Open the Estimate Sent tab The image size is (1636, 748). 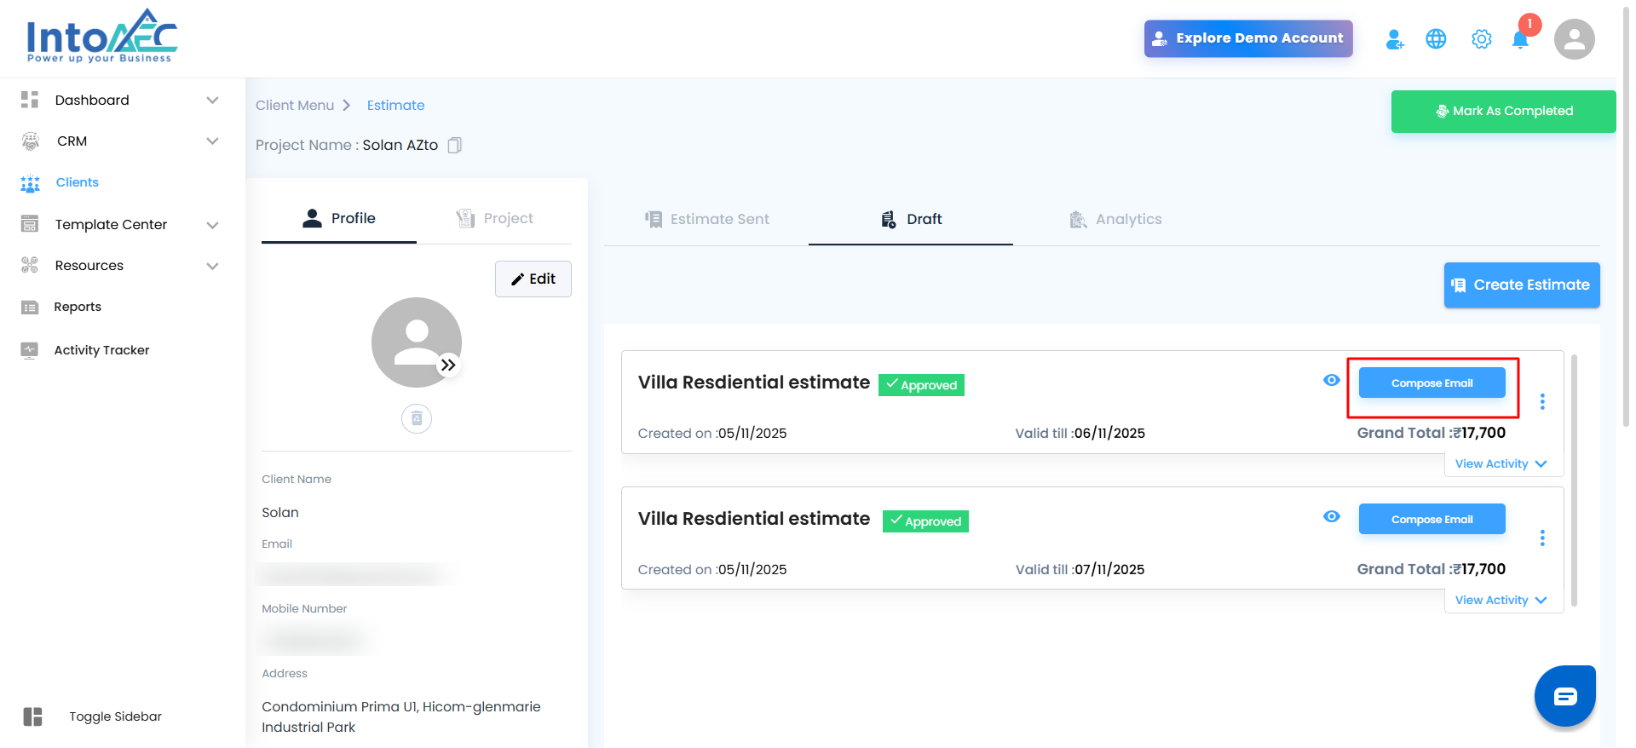pos(706,220)
